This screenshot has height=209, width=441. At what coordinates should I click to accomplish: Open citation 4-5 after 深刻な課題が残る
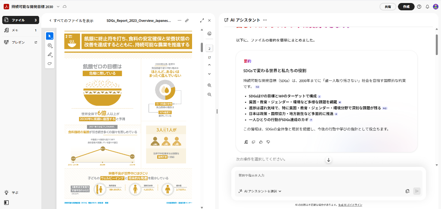(385, 108)
